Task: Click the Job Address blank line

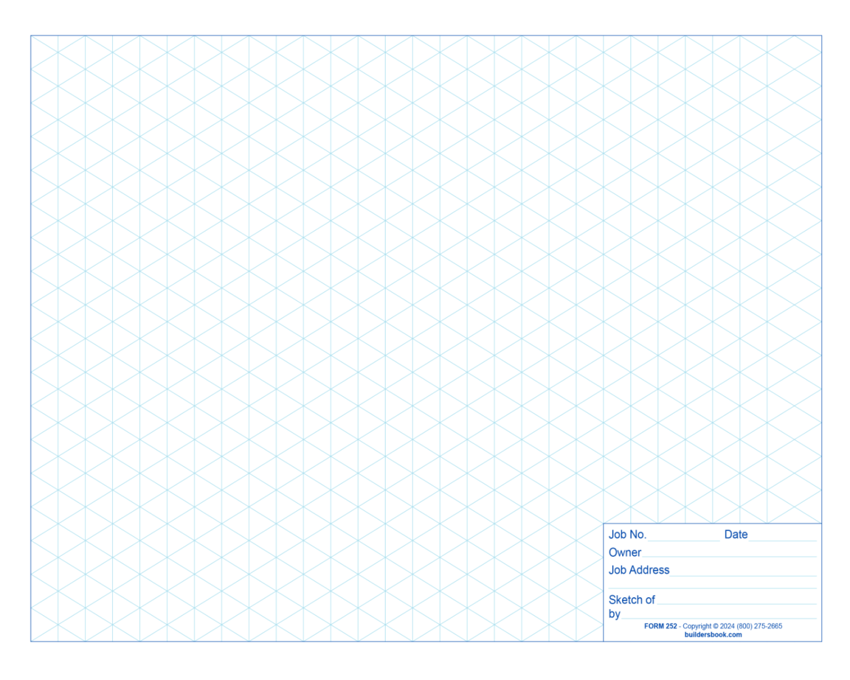Action: pyautogui.click(x=743, y=575)
